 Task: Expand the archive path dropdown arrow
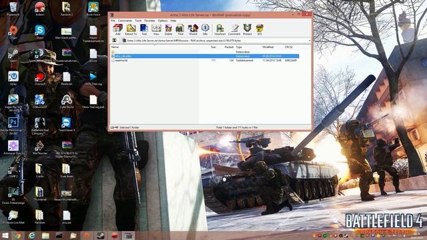310,41
